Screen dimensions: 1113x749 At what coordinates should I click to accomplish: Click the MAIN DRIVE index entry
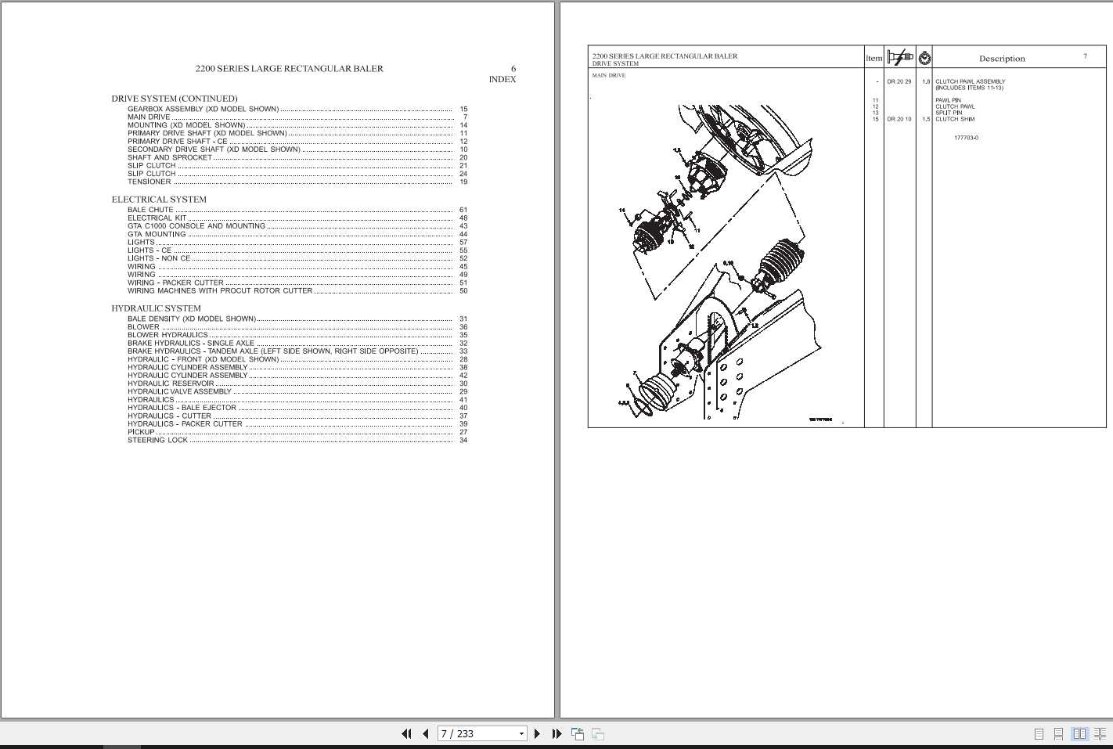click(297, 117)
